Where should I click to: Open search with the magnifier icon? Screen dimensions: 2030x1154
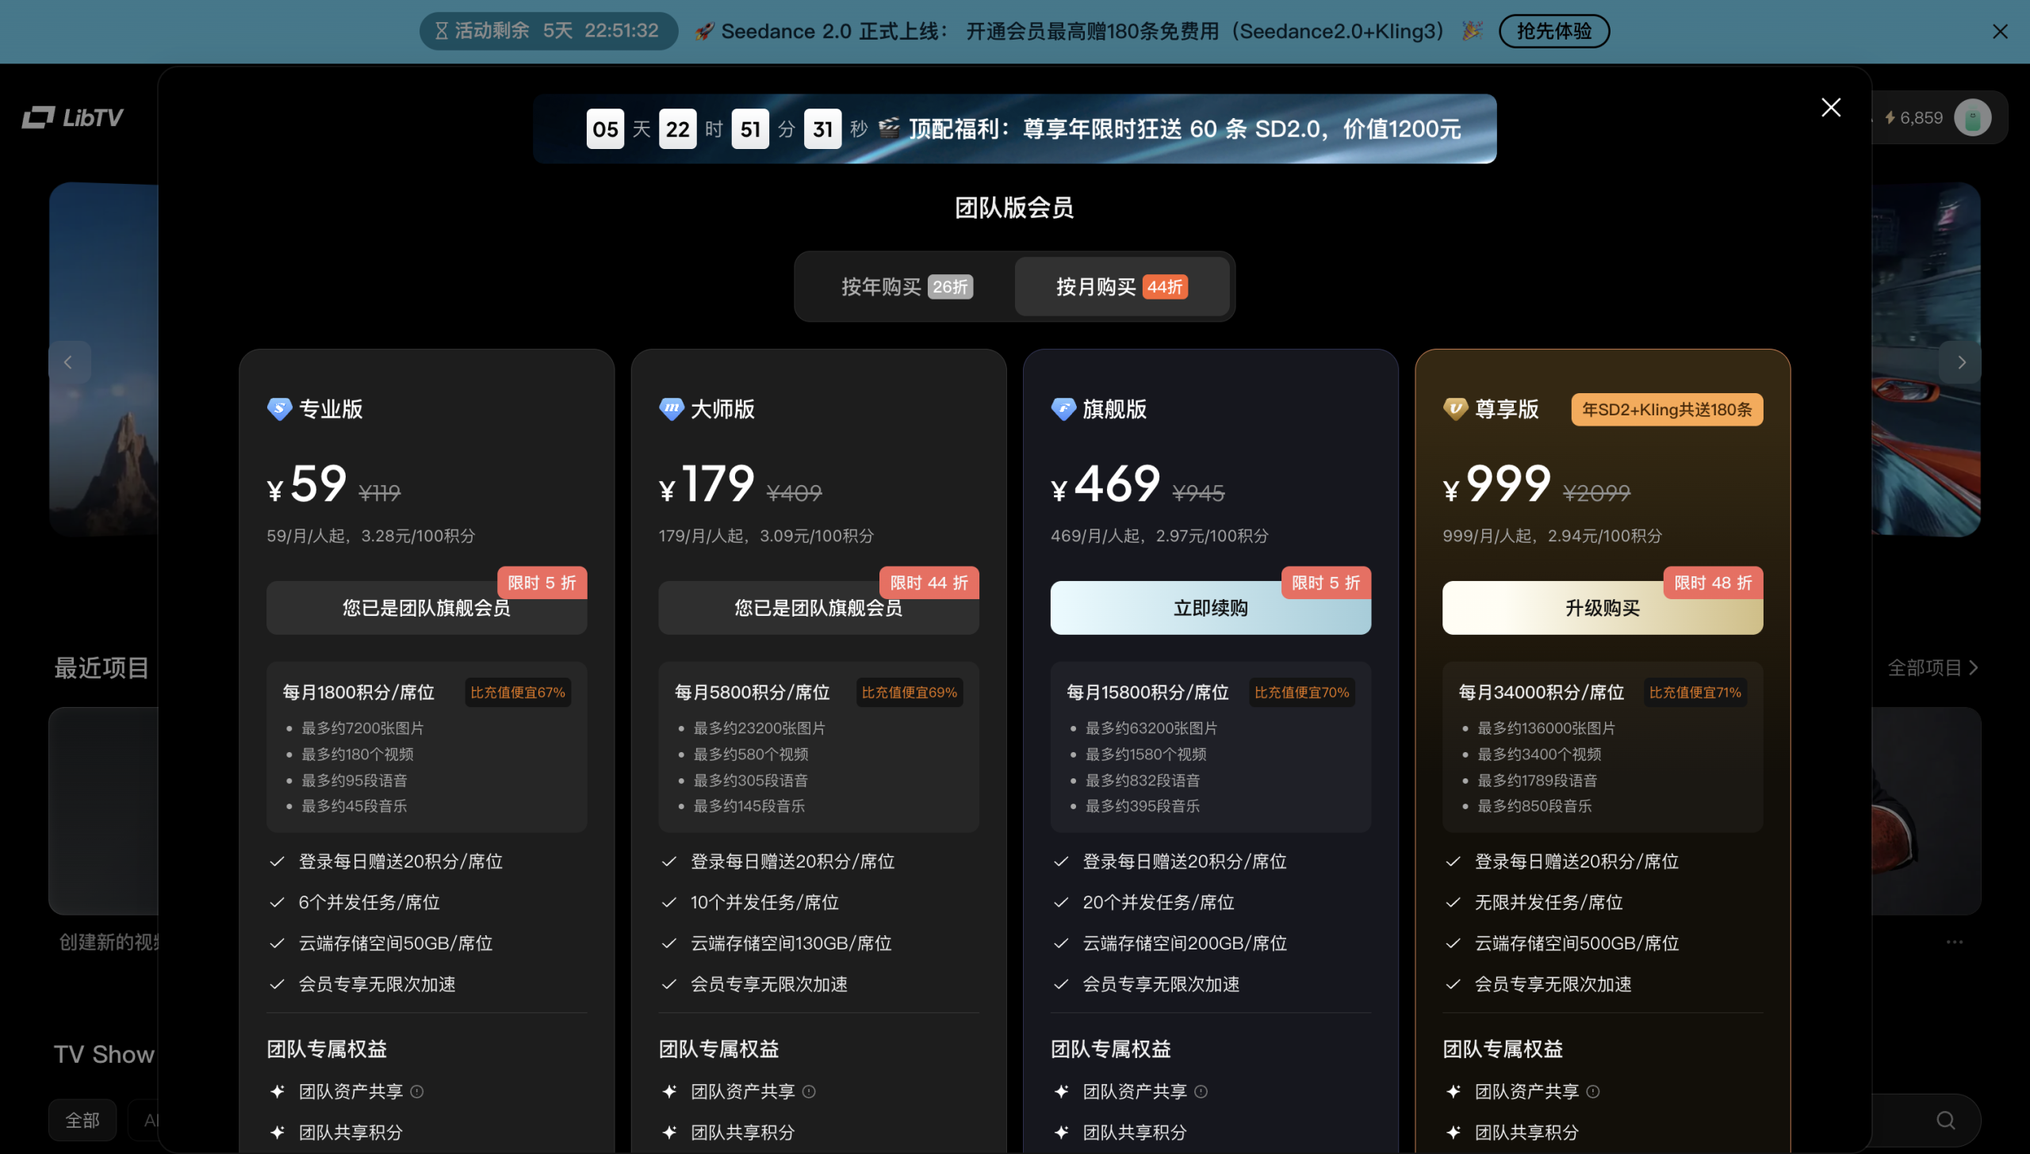coord(1945,1120)
